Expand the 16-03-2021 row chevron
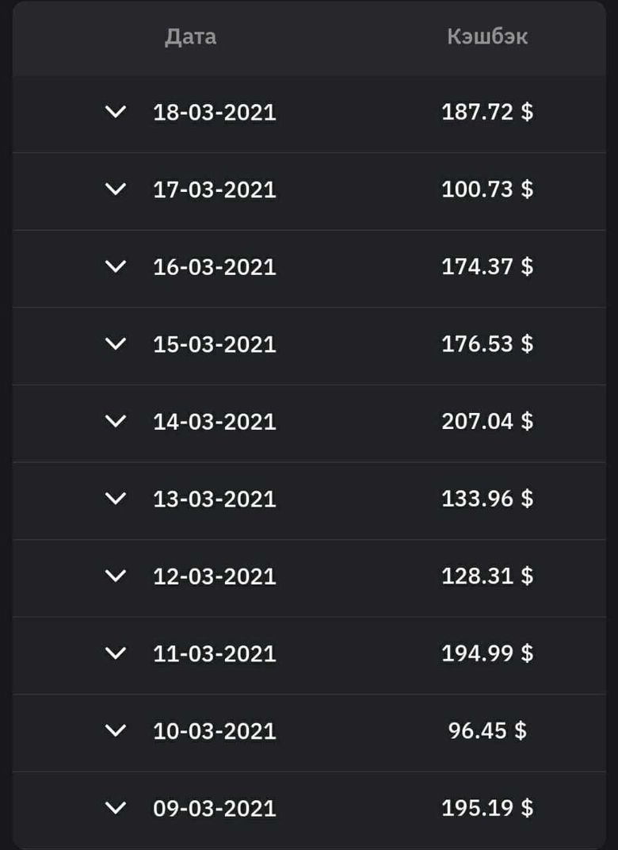 click(x=116, y=266)
